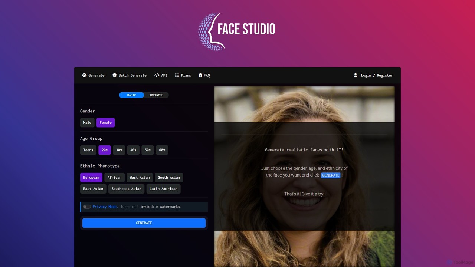Select South Asian ethnic phenotype
Image resolution: width=475 pixels, height=267 pixels.
pyautogui.click(x=169, y=177)
